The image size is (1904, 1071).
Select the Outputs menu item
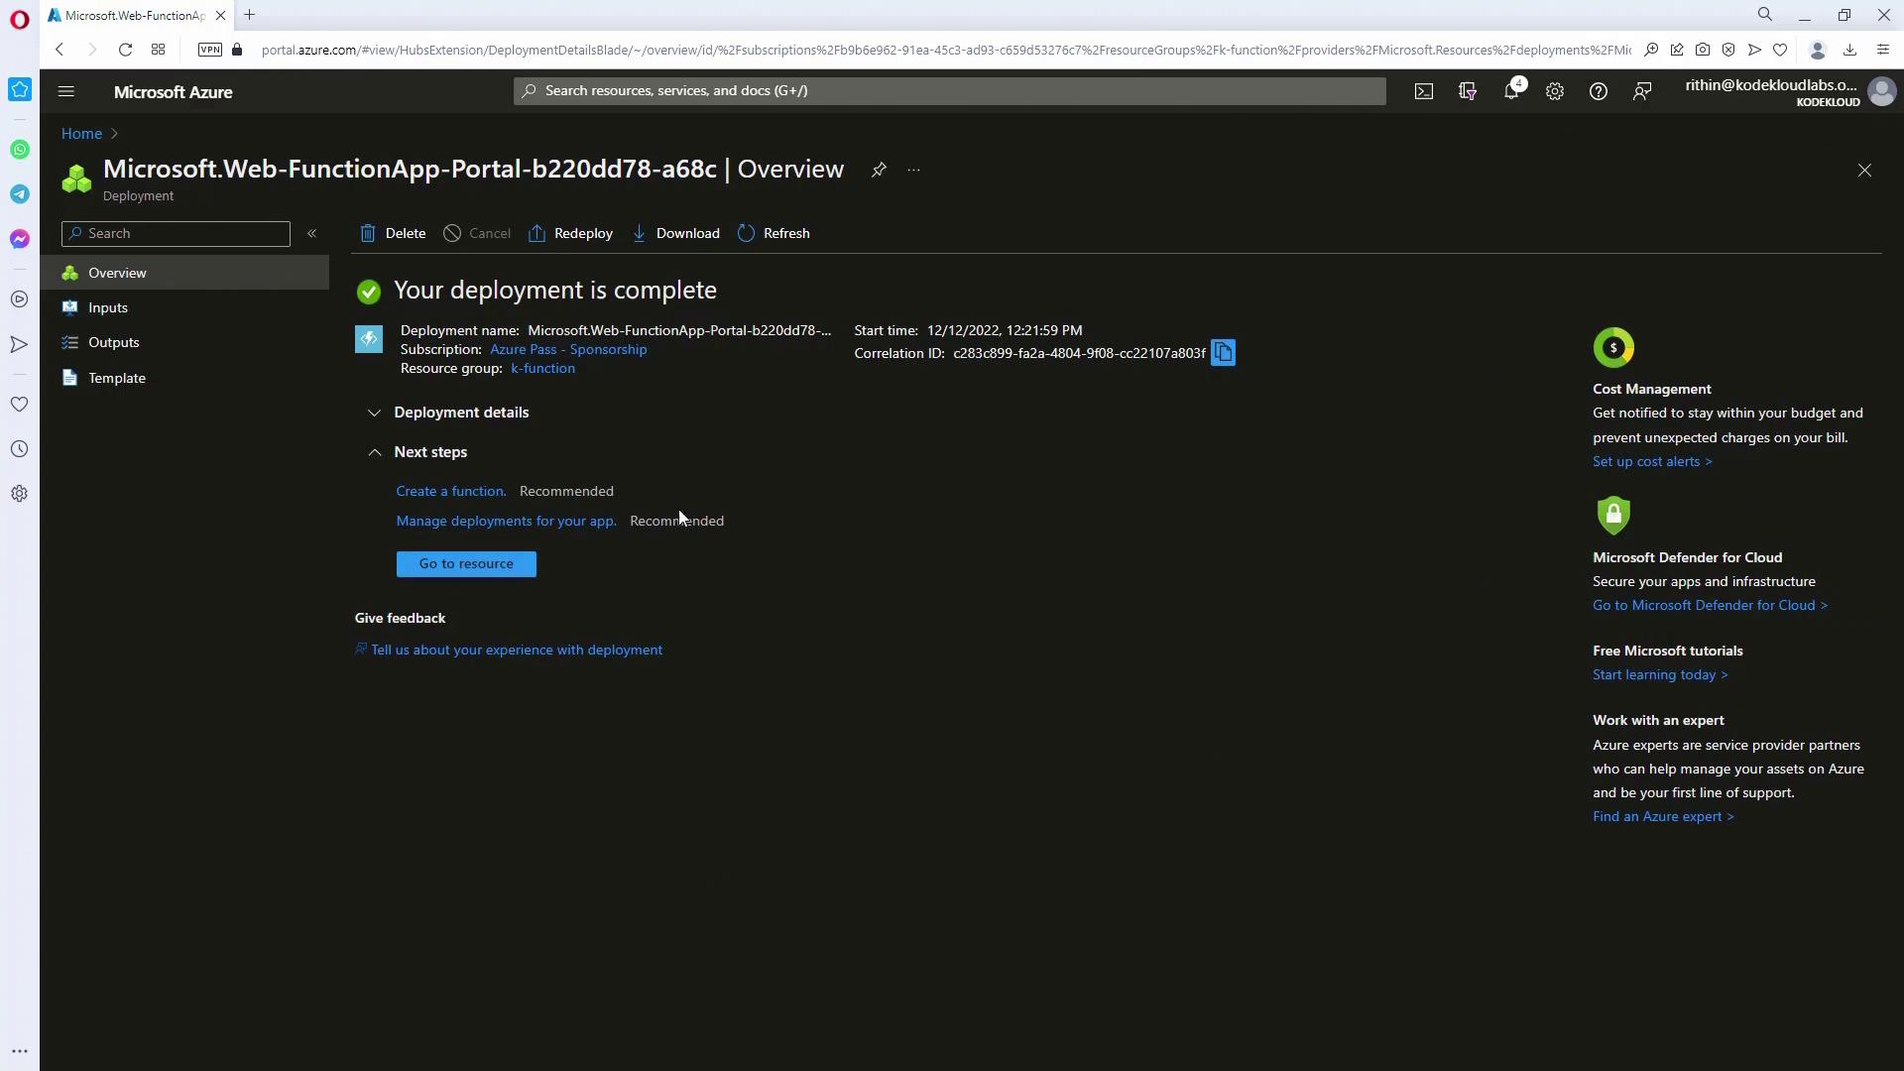113,342
